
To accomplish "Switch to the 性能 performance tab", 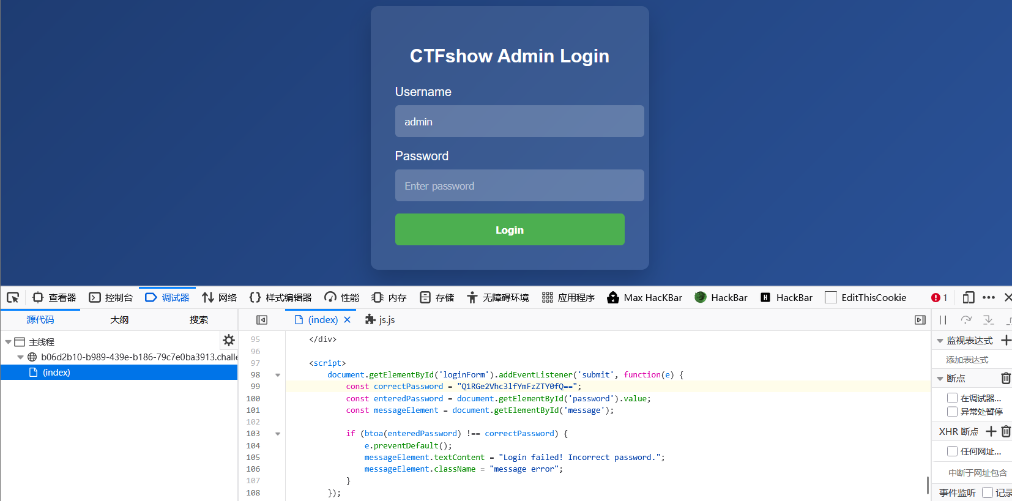I will pyautogui.click(x=342, y=297).
